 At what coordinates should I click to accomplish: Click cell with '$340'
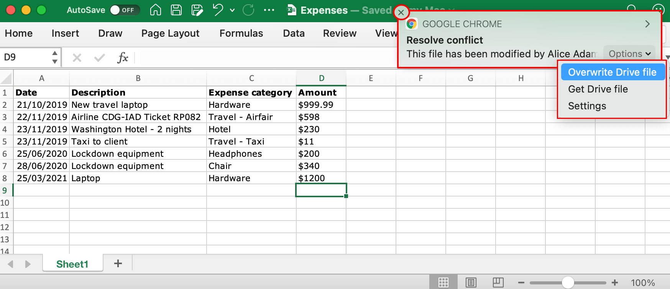(321, 166)
